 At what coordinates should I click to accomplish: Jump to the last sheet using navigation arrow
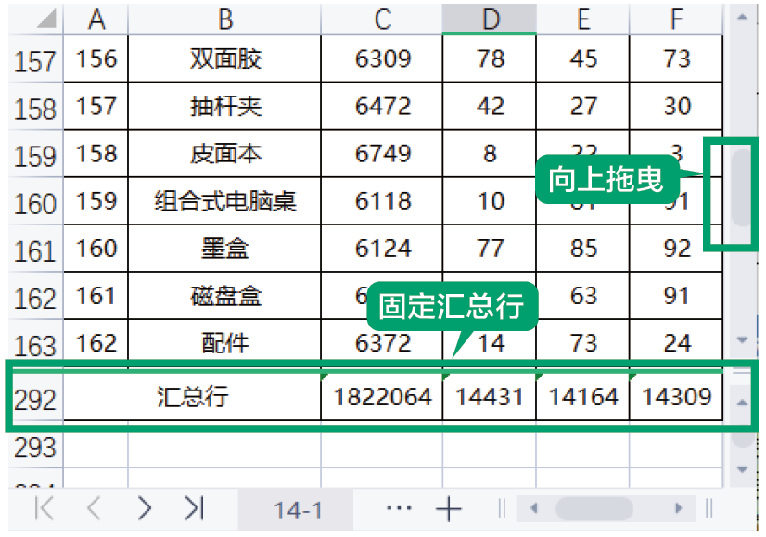pyautogui.click(x=193, y=508)
